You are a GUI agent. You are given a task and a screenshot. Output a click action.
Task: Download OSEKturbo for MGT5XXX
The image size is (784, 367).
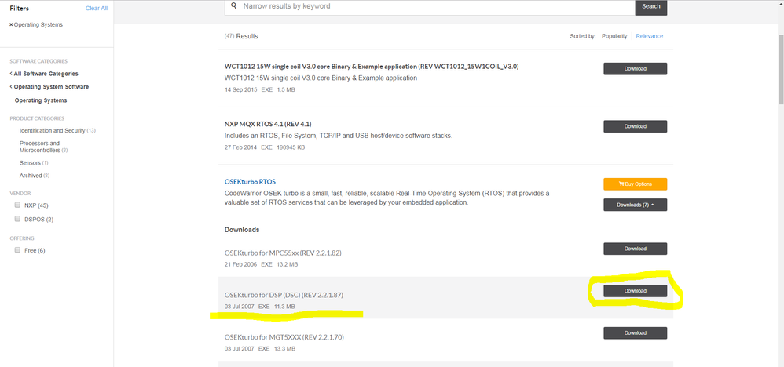[x=635, y=333]
